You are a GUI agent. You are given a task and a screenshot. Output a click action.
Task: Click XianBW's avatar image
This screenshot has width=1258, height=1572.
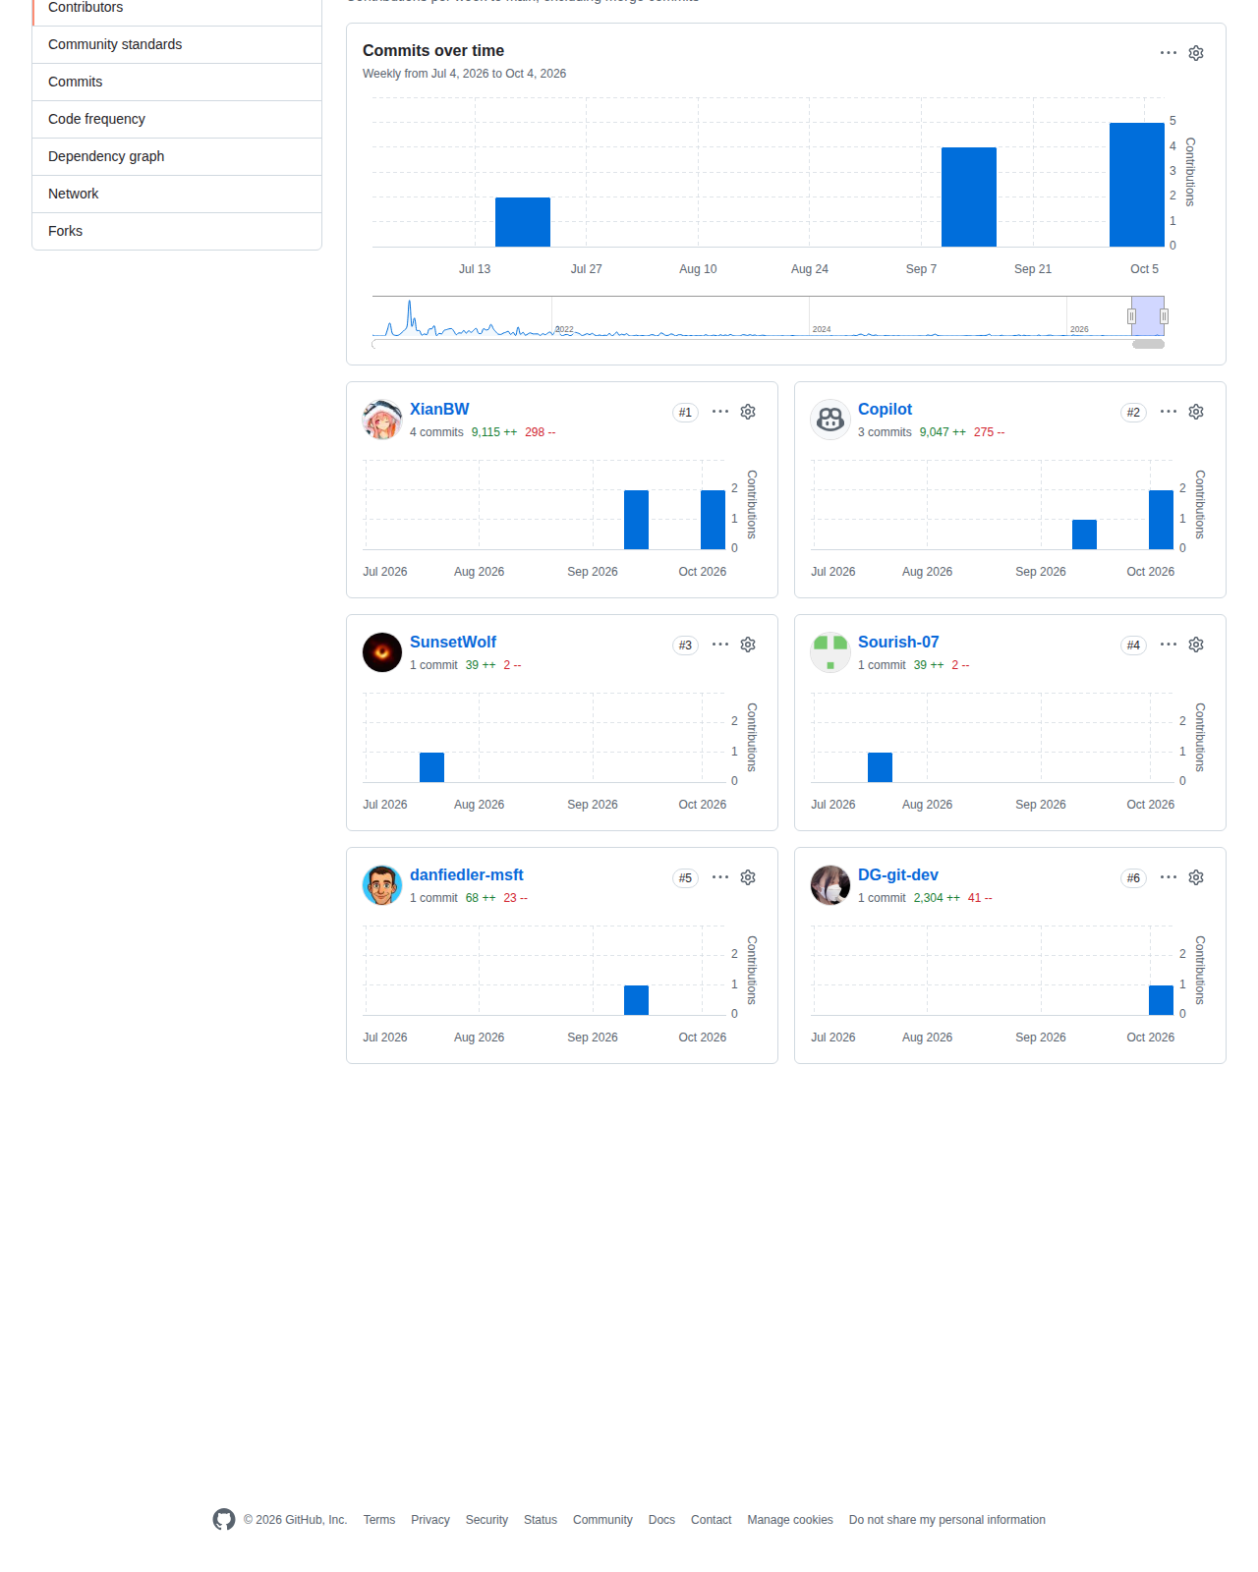pos(382,420)
